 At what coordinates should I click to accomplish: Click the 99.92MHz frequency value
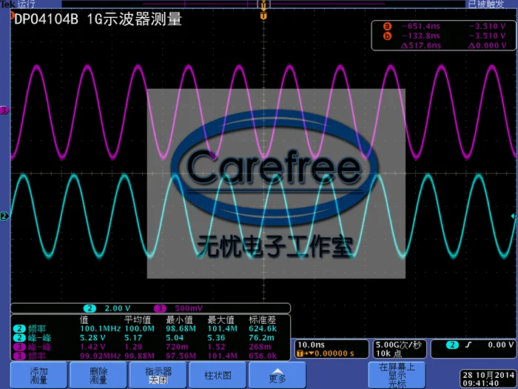pos(101,356)
